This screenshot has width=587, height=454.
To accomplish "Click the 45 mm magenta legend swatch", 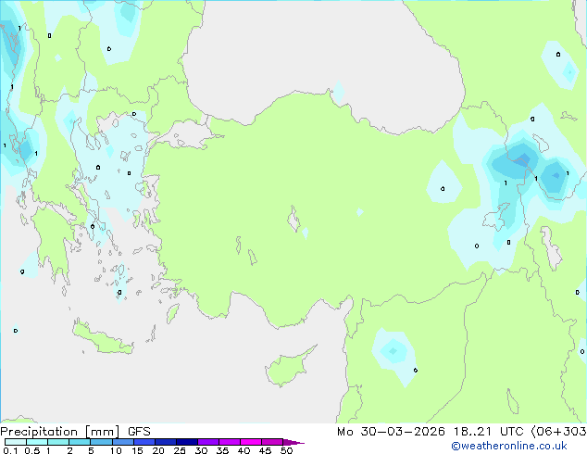I will click(x=272, y=442).
